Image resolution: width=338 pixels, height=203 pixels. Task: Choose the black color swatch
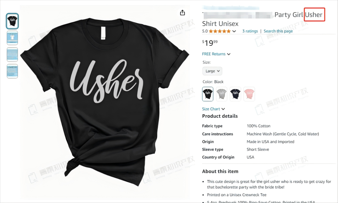coord(207,94)
